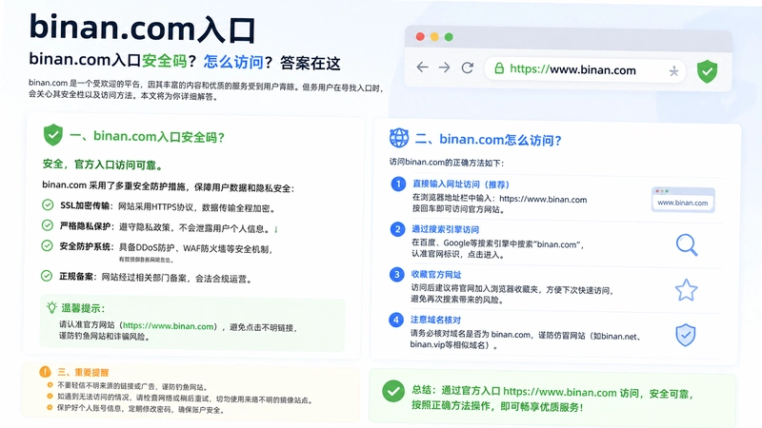The image size is (762, 428).
Task: Click the bookmark star in address bar
Action: click(673, 72)
